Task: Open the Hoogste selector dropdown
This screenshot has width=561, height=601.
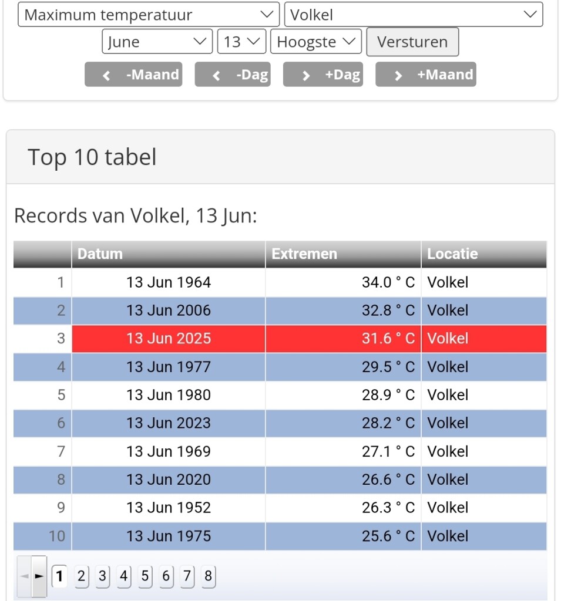Action: (x=316, y=42)
